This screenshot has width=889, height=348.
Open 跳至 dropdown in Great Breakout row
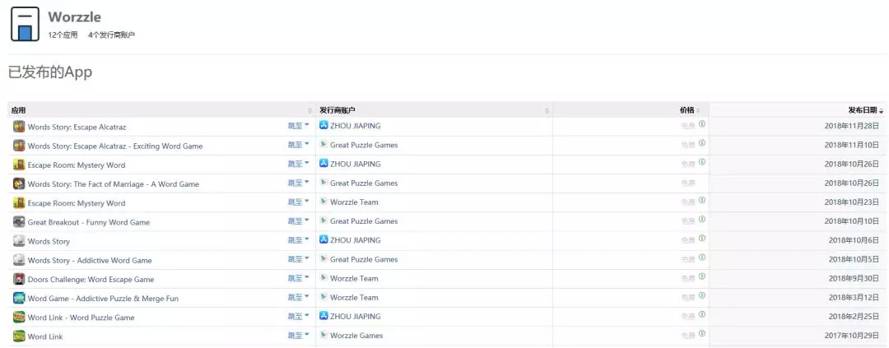coord(298,221)
